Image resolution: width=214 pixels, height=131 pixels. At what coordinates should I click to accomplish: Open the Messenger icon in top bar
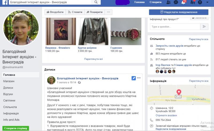pos(176,2)
